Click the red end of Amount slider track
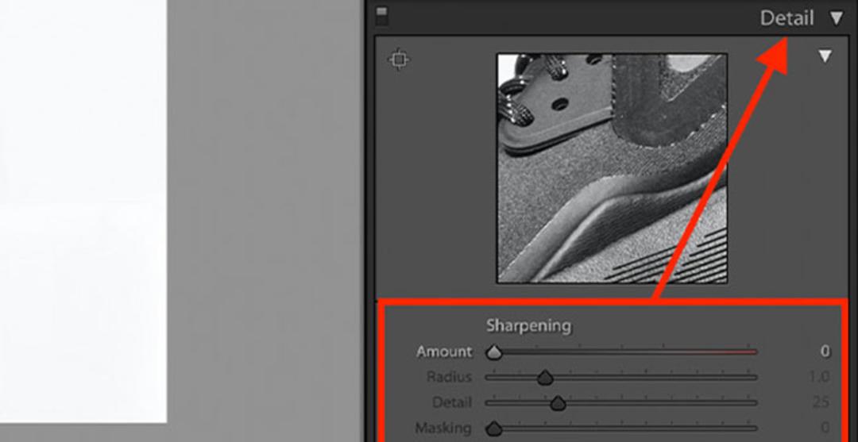Screen dimensions: 858x442 click(x=722, y=352)
